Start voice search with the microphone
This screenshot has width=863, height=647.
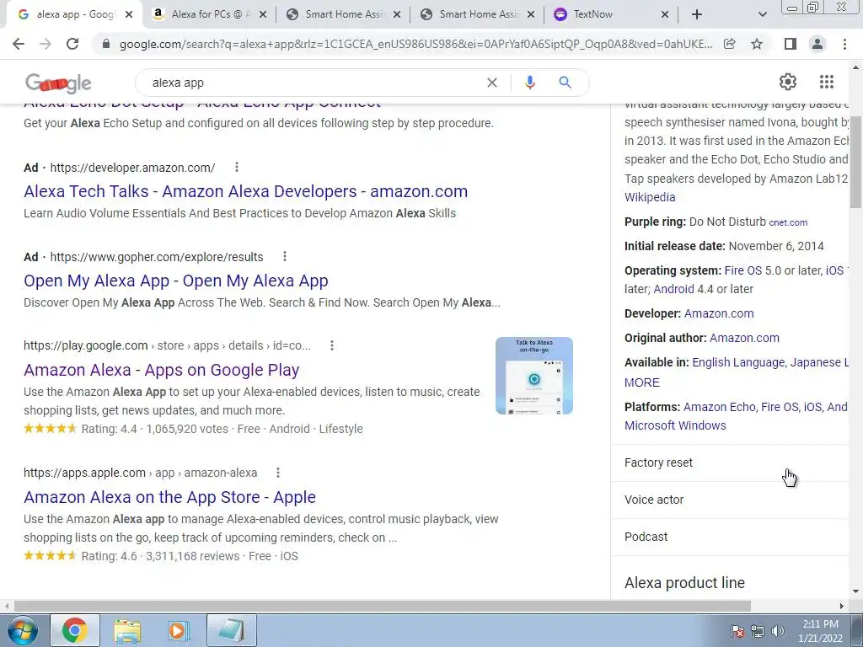529,83
